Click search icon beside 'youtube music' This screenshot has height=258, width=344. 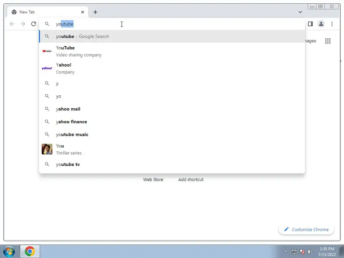(x=47, y=134)
